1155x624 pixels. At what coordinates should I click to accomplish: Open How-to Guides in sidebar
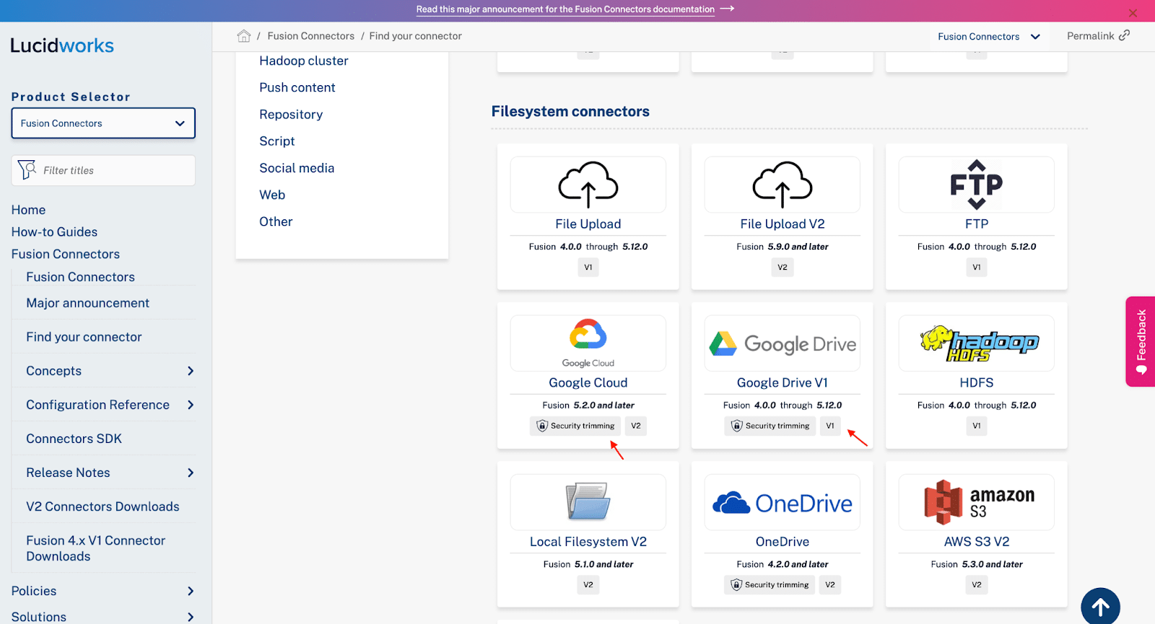54,232
